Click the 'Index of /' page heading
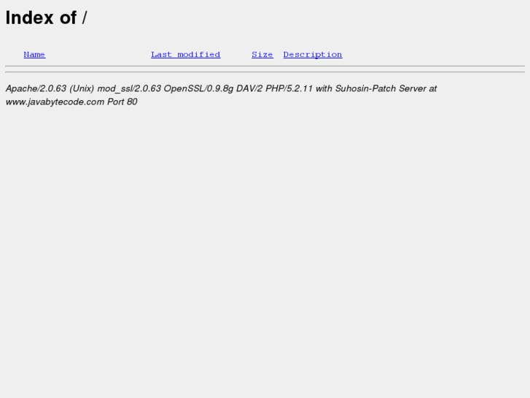The height and width of the screenshot is (398, 530). coord(47,18)
